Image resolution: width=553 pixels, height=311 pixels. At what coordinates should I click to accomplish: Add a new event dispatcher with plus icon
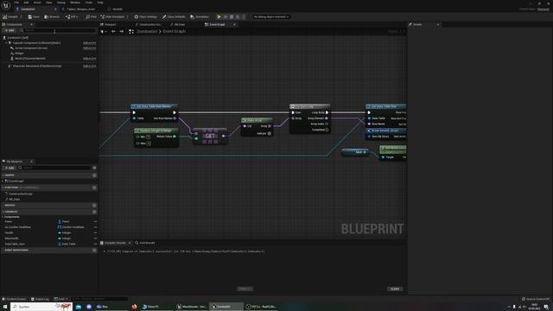(94, 251)
